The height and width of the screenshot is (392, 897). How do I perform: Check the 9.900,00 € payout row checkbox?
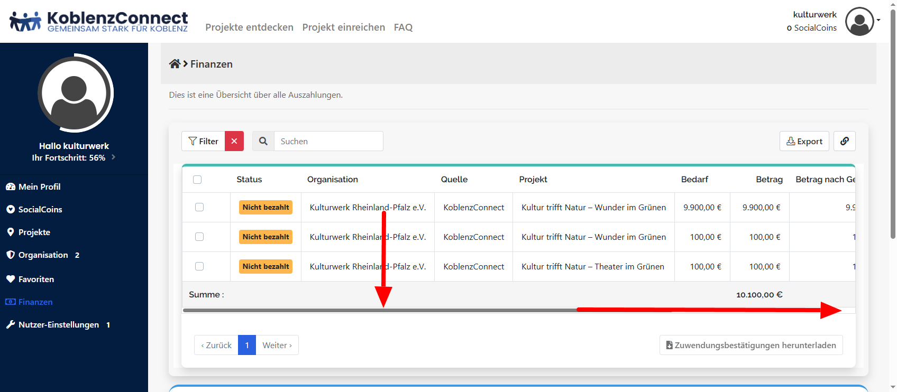199,207
